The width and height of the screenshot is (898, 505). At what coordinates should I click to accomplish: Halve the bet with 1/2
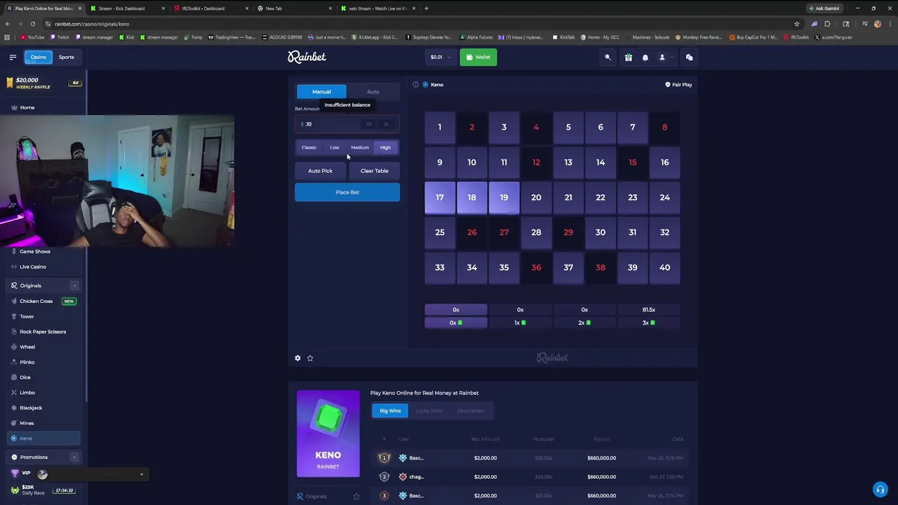(x=368, y=124)
